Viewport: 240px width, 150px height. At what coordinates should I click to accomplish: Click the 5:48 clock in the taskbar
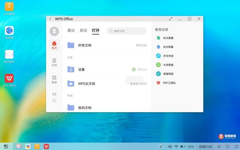point(205,147)
